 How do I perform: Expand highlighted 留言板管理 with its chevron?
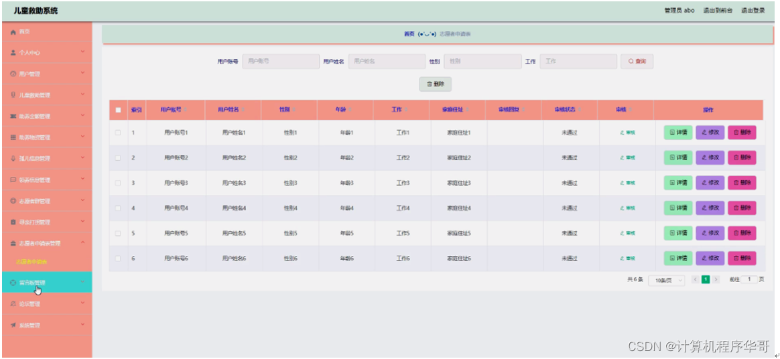click(82, 282)
